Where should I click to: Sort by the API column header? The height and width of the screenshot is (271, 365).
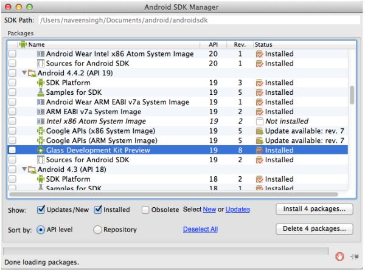213,44
